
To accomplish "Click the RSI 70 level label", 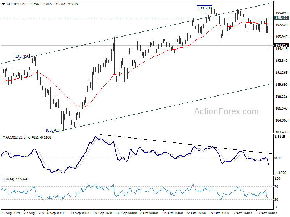I will [x=276, y=187].
